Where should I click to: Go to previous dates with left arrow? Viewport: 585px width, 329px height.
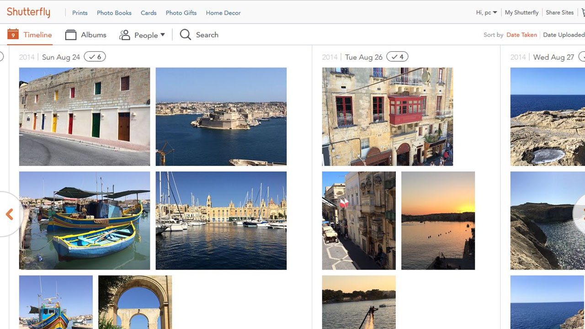[x=9, y=214]
